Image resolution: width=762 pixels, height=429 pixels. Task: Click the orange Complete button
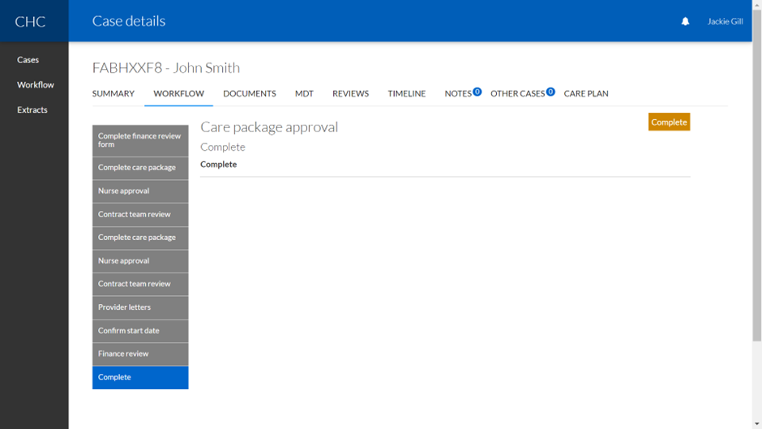coord(669,122)
